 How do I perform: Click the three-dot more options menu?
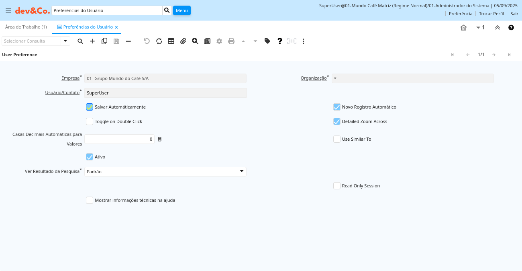(x=304, y=41)
